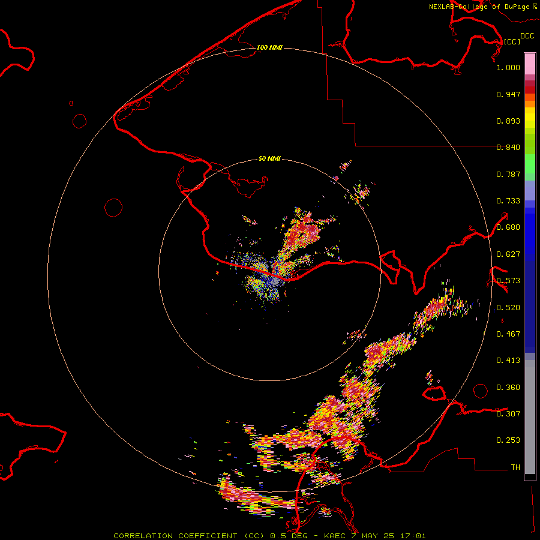This screenshot has height=540, width=540.
Task: Click the 0.893 colorbar value
Action: click(508, 121)
